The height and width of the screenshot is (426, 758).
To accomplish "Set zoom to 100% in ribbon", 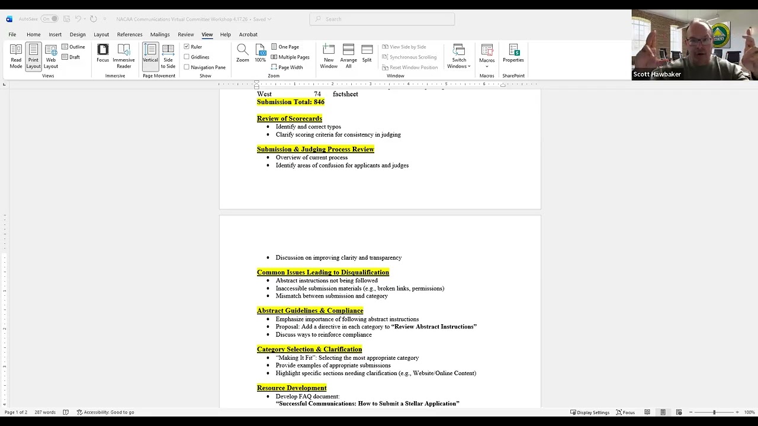I will coord(261,53).
